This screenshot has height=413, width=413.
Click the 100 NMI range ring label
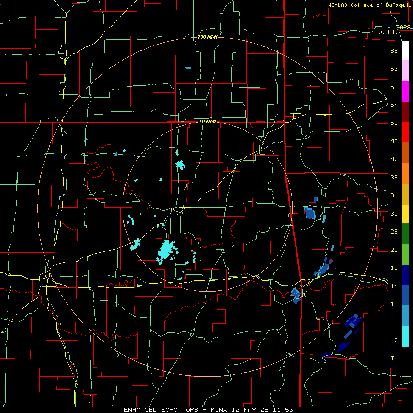pos(207,37)
